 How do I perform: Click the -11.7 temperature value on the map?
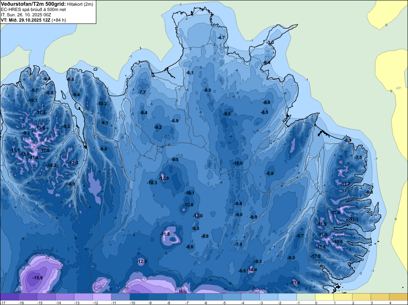coord(345,184)
